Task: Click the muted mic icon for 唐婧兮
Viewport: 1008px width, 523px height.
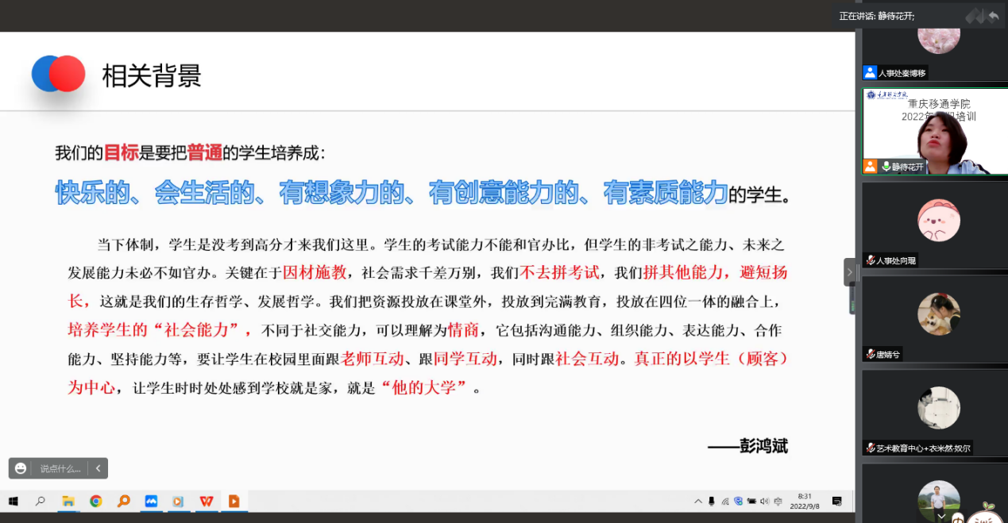Action: click(x=871, y=354)
